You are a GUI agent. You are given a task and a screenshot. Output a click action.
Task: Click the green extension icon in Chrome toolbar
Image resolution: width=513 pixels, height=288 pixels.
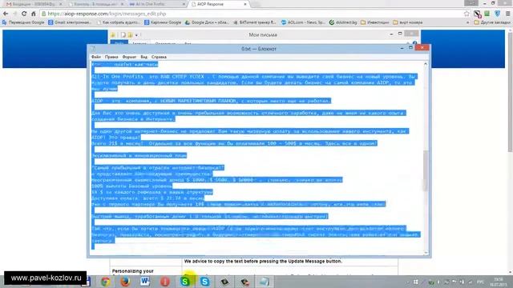[487, 14]
